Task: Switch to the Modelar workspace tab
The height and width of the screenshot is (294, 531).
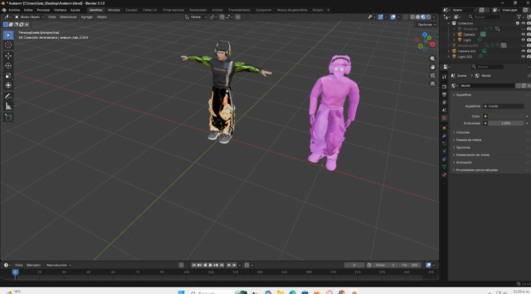Action: pyautogui.click(x=114, y=10)
